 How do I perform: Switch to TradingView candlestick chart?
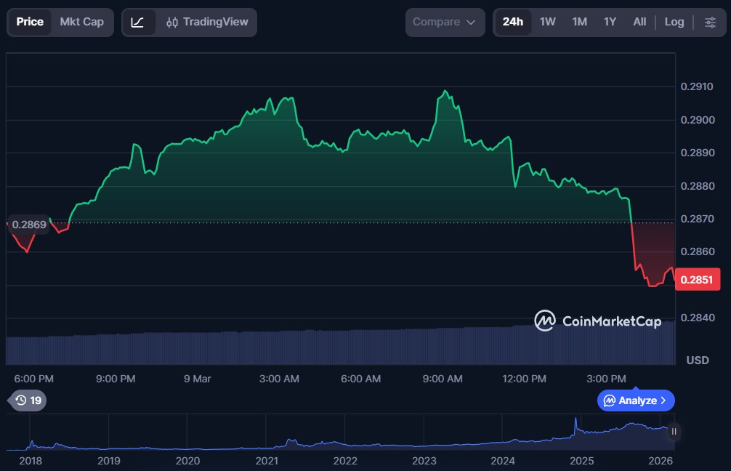pos(207,23)
